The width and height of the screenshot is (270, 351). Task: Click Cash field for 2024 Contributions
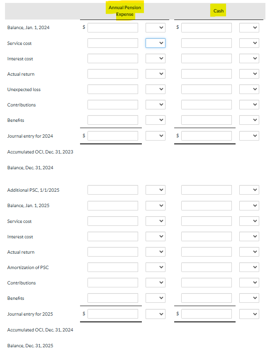(207, 104)
